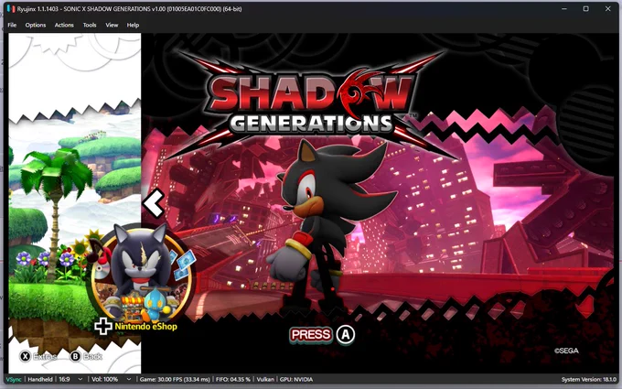This screenshot has height=389, width=622.
Task: Click the System Version: 18.1.0 text
Action: coord(589,380)
